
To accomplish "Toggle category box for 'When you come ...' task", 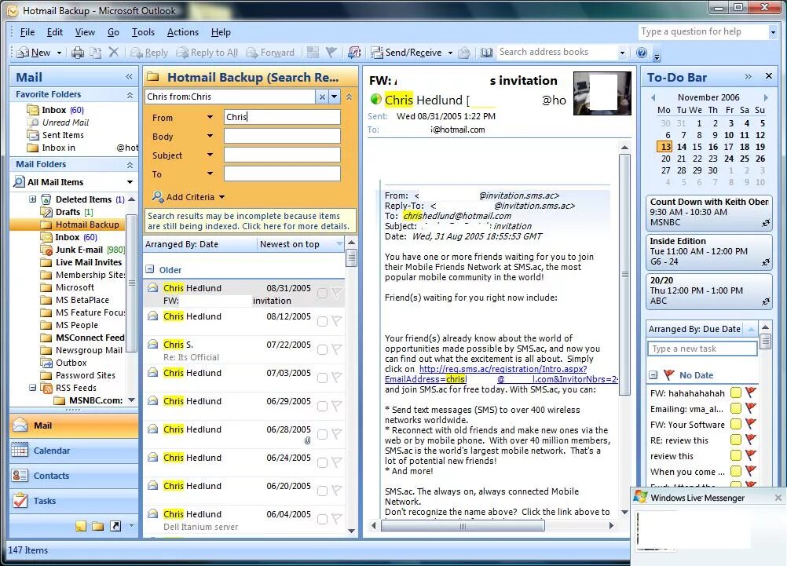I will point(736,471).
